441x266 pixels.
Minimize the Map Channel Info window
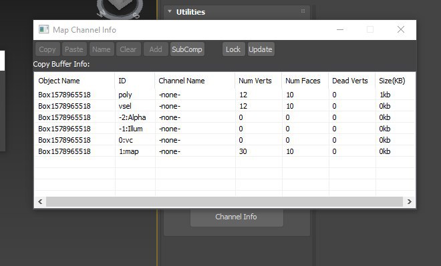coord(340,29)
